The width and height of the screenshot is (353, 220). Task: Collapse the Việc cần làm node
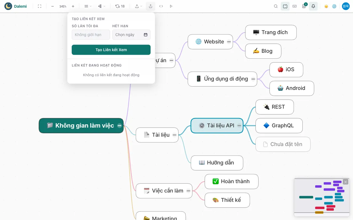(188, 191)
